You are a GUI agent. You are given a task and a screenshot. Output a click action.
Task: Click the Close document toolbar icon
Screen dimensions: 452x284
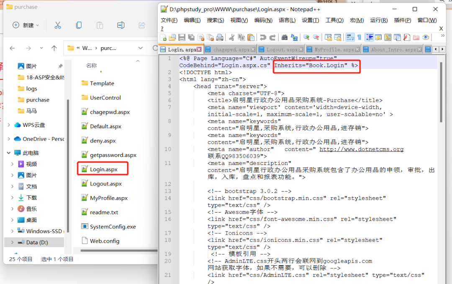[x=201, y=38]
